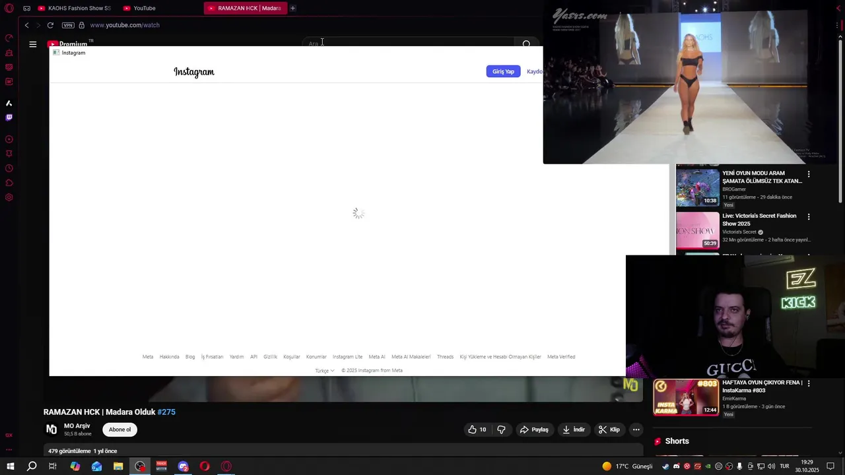Open Hakkında link in Instagram footer

170,357
